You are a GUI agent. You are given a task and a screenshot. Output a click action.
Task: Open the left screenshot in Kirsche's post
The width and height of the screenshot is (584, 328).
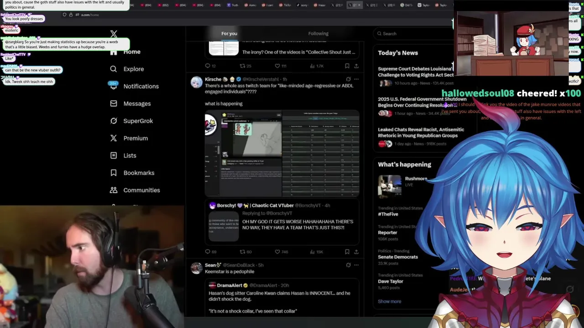pyautogui.click(x=243, y=154)
